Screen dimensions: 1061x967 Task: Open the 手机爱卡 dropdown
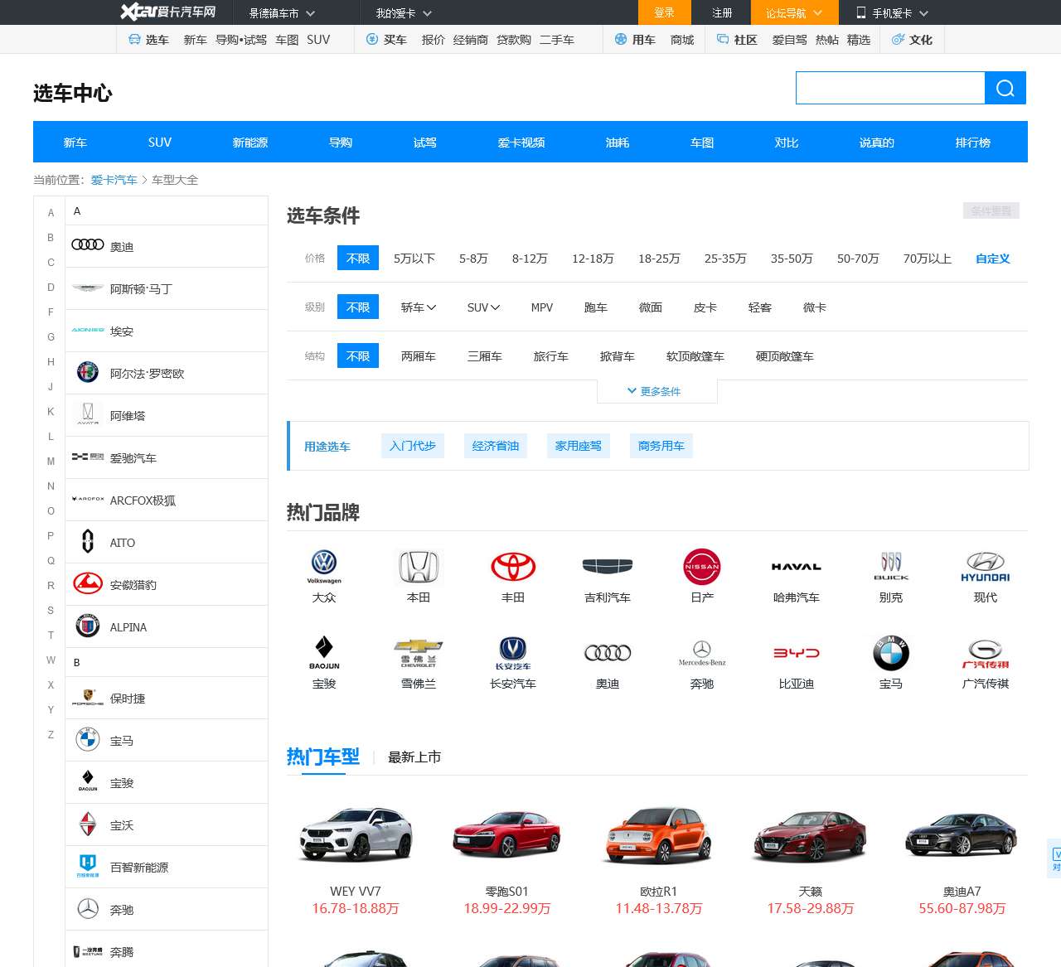point(892,13)
